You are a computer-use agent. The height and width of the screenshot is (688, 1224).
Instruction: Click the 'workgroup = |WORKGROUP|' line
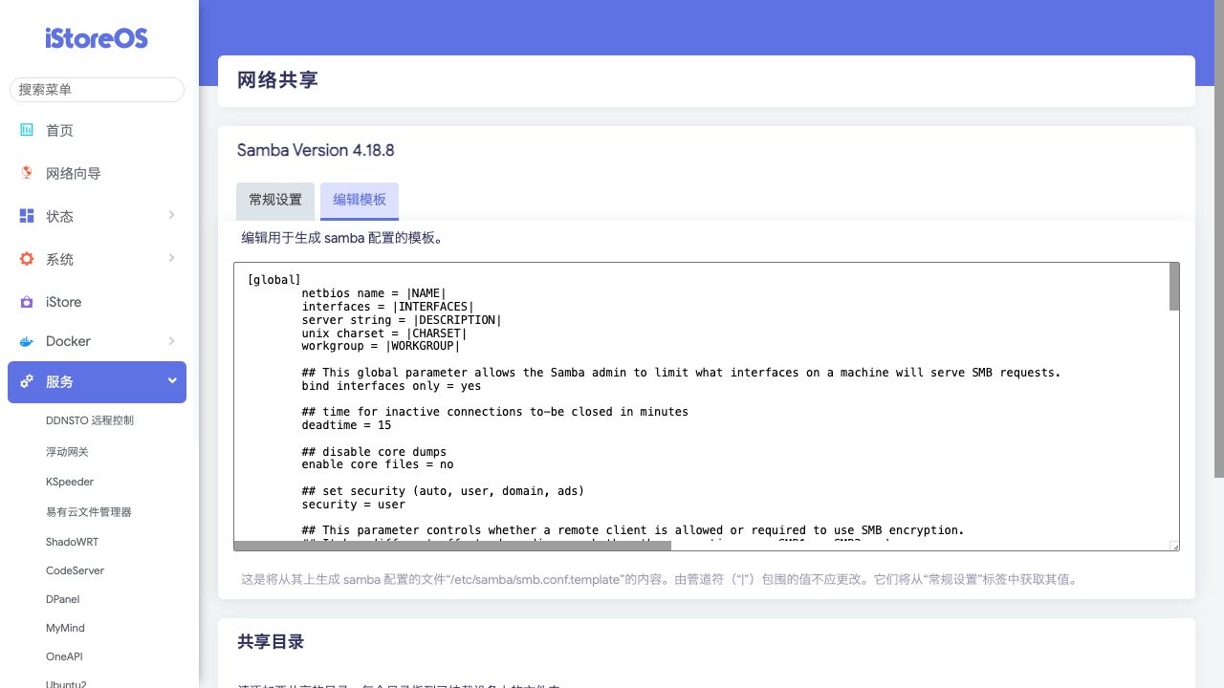click(381, 346)
